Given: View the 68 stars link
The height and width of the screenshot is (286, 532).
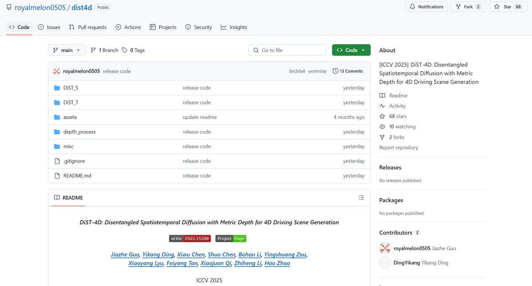Looking at the screenshot, I should pyautogui.click(x=393, y=116).
